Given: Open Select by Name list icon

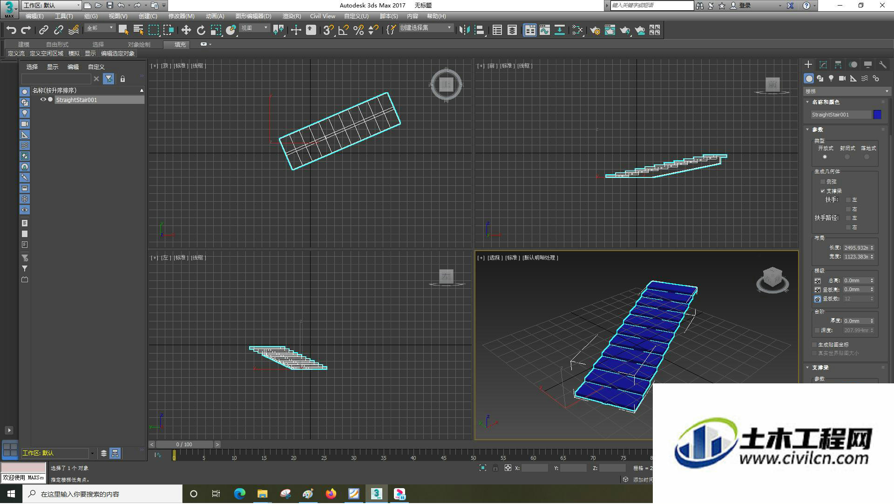Looking at the screenshot, I should 138,30.
